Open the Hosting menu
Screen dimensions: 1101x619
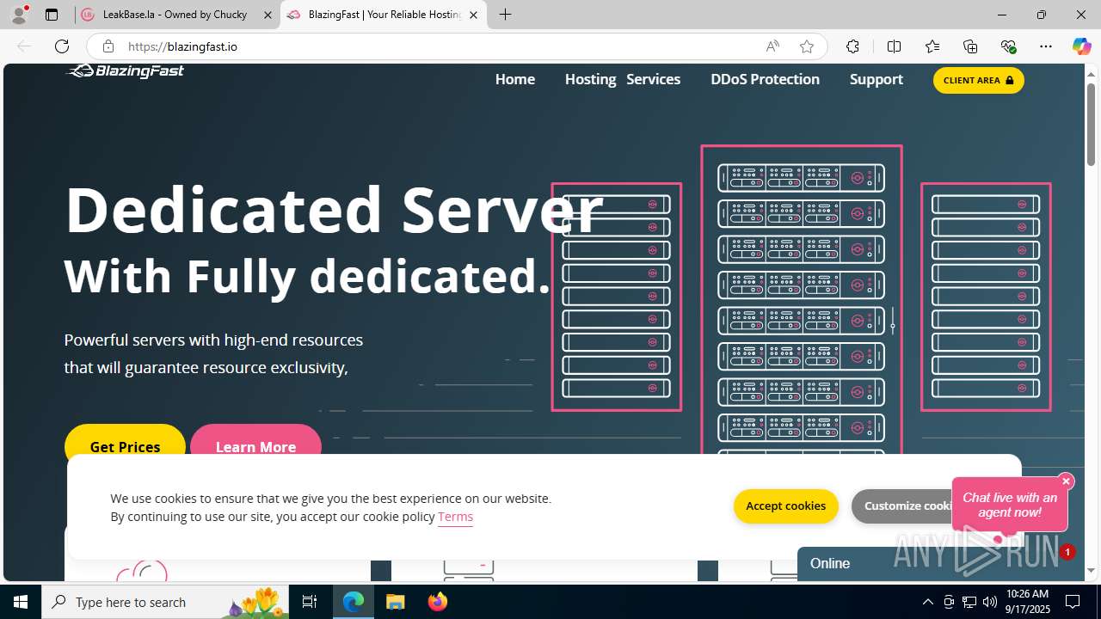(x=590, y=79)
